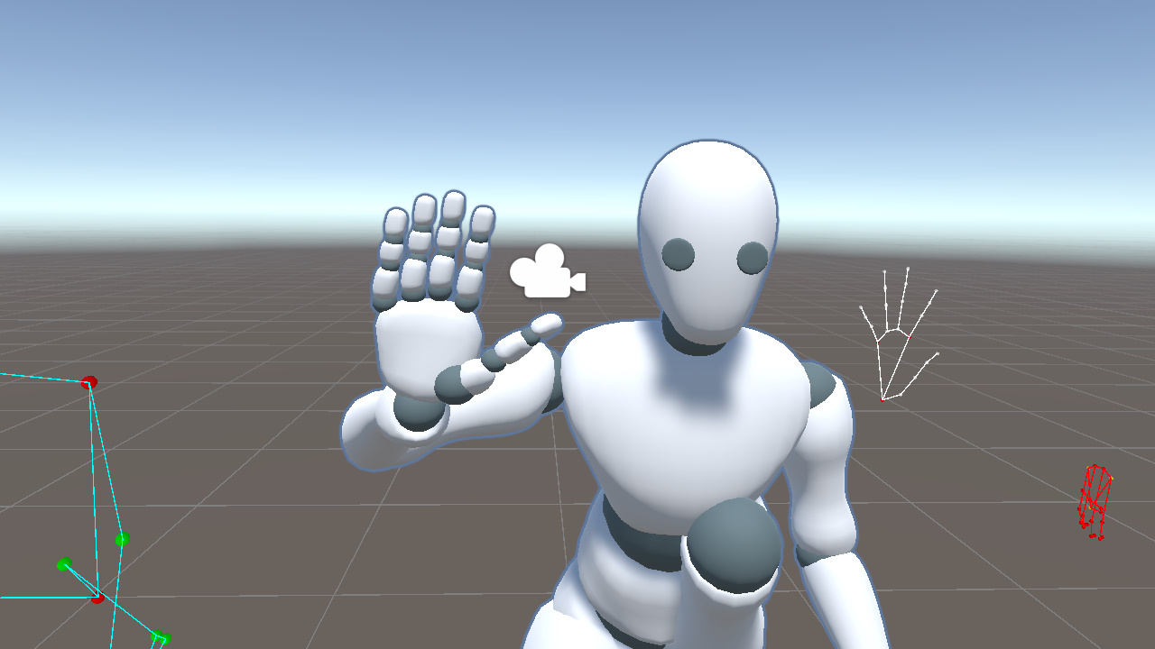The height and width of the screenshot is (649, 1155).
Task: Click the green hip joint sphere on cyan skeleton
Action: click(65, 565)
